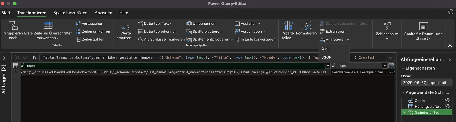
Task: Expand formula bar with chevron
Action: click(x=390, y=57)
